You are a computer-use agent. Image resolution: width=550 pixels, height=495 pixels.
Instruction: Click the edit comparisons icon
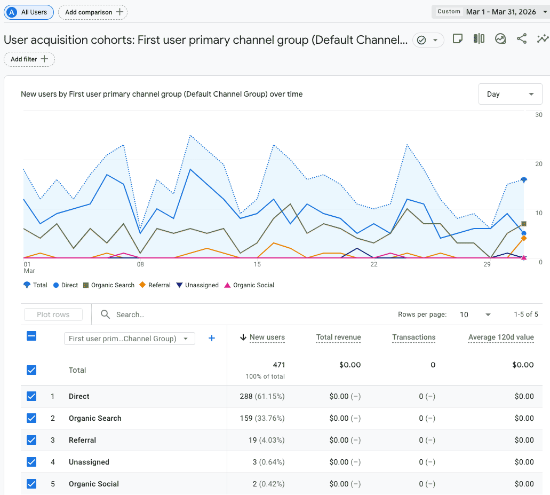(479, 39)
